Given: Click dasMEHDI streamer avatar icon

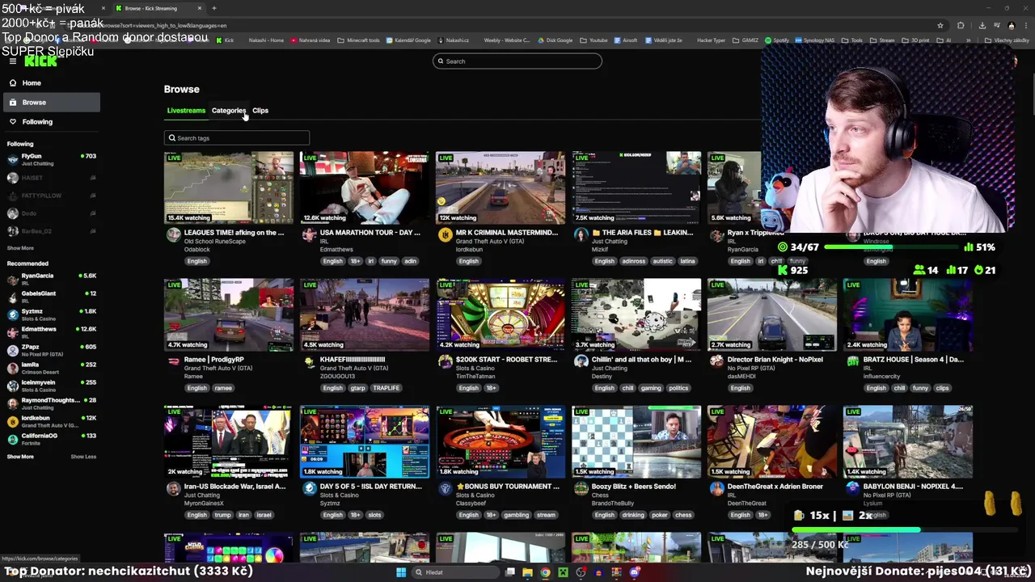Looking at the screenshot, I should pyautogui.click(x=716, y=361).
